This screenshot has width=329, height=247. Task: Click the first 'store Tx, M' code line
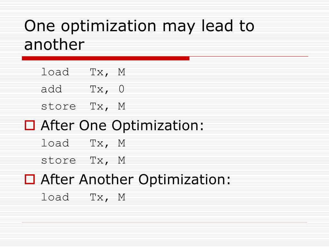pos(83,106)
